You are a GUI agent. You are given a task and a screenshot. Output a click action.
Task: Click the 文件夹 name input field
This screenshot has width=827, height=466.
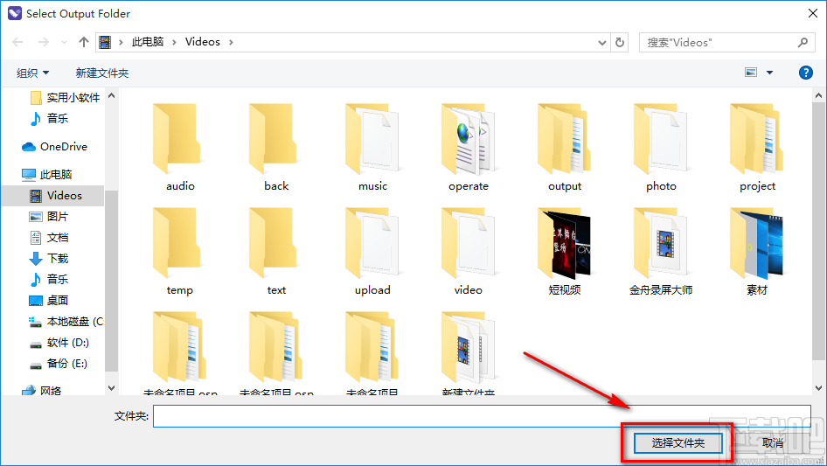pyautogui.click(x=482, y=416)
